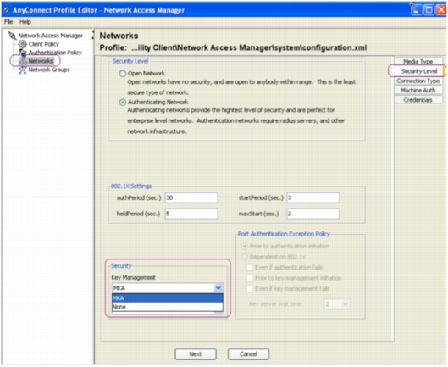The height and width of the screenshot is (367, 448).
Task: Click the maxStart input field
Action: coord(313,214)
